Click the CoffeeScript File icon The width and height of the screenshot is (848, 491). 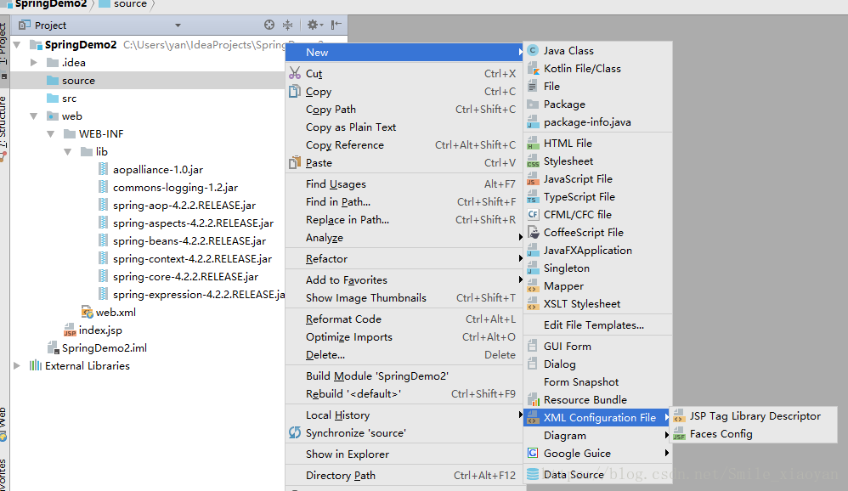(x=533, y=233)
